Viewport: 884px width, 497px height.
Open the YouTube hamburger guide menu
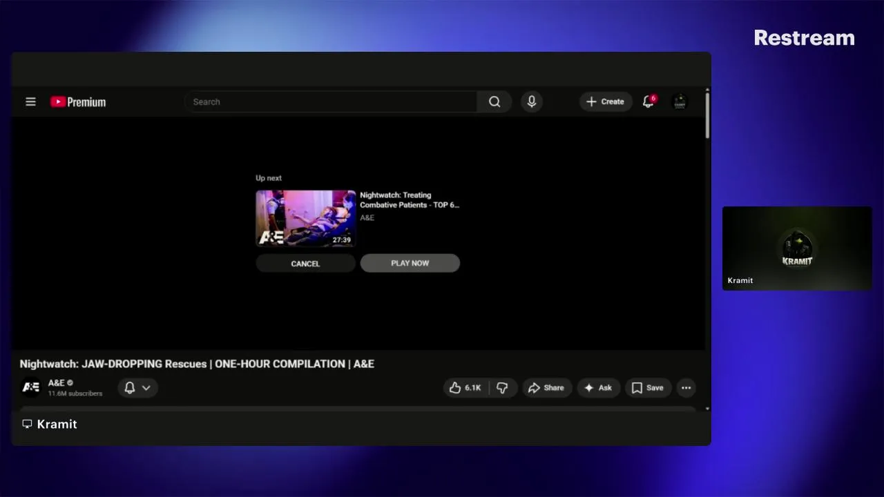[30, 101]
